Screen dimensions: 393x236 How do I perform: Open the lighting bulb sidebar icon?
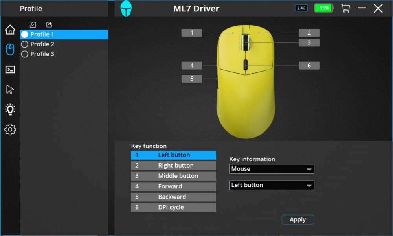pos(10,109)
